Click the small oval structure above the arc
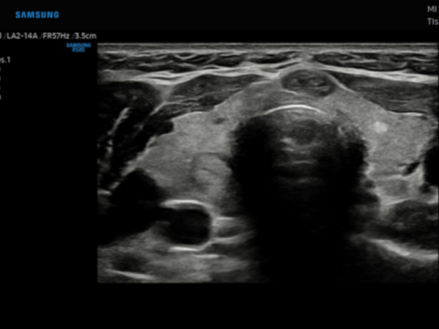Image resolution: width=439 pixels, height=329 pixels. click(308, 82)
